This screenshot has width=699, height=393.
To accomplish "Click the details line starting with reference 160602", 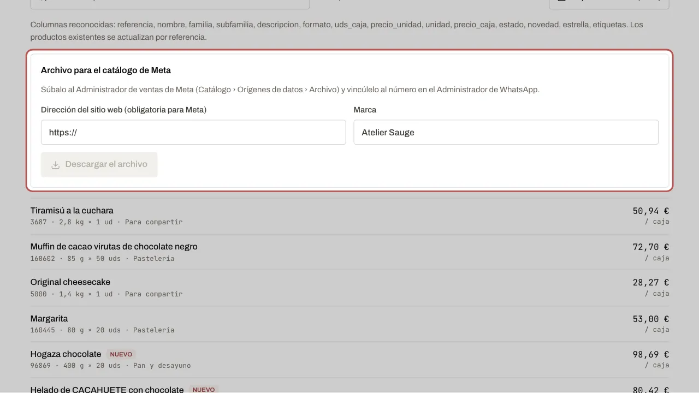I will click(x=103, y=258).
